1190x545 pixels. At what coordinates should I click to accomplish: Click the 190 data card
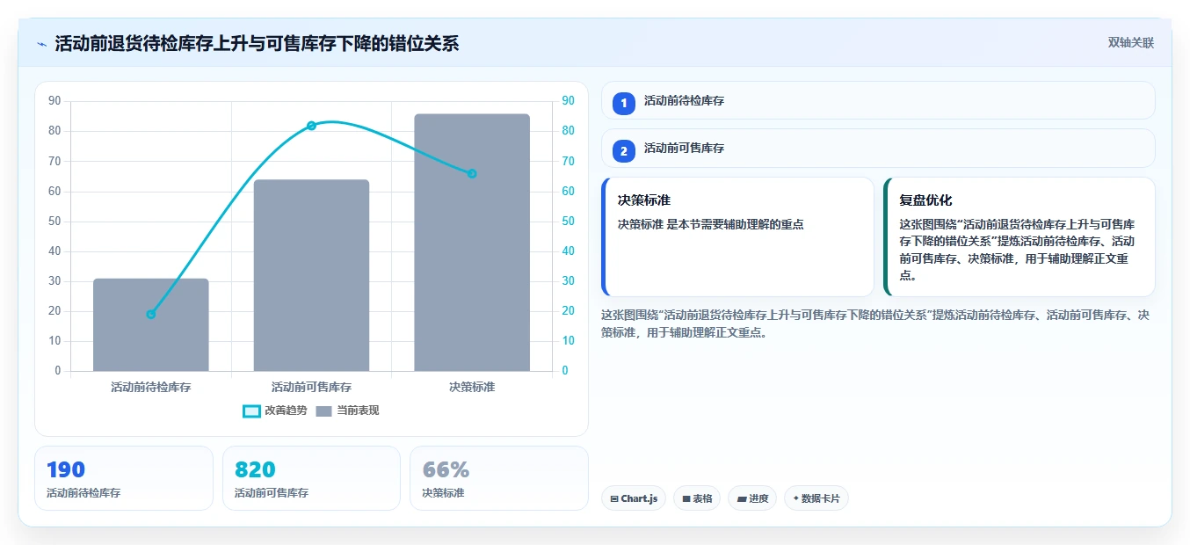tap(124, 478)
